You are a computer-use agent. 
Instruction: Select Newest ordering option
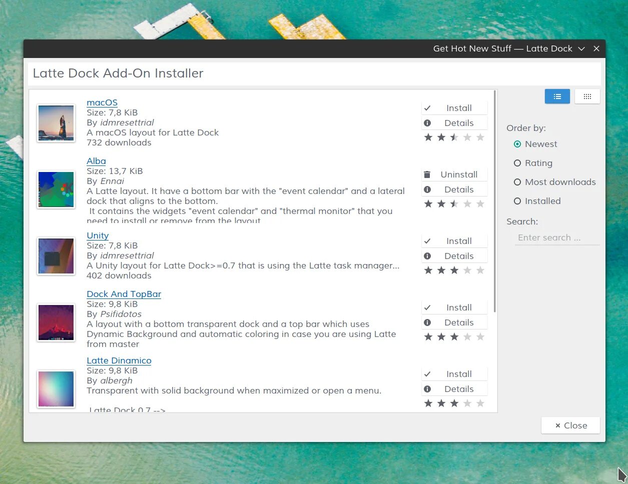(x=535, y=144)
